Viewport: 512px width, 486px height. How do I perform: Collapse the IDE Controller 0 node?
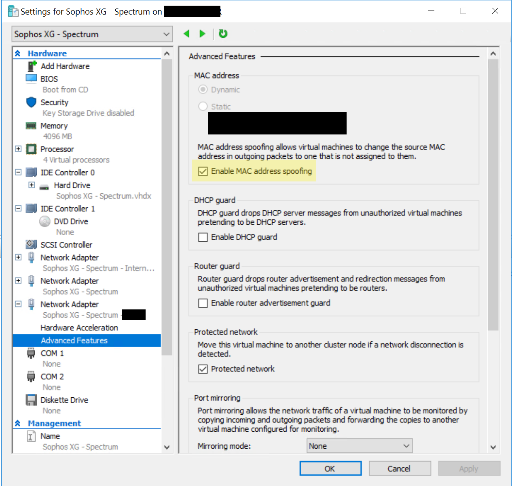coord(18,173)
